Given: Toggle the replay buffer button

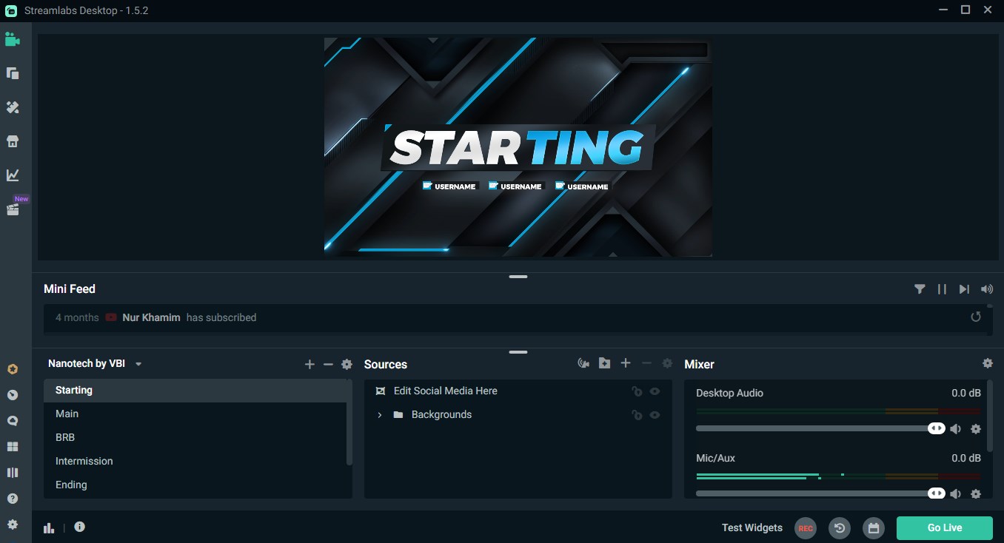Looking at the screenshot, I should click(840, 528).
